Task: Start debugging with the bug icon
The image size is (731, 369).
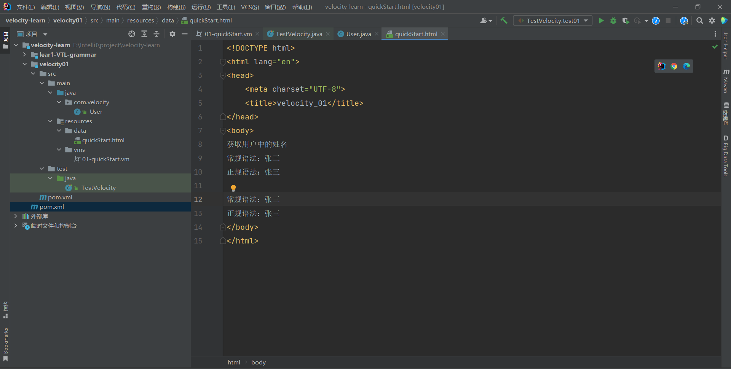Action: [x=613, y=21]
